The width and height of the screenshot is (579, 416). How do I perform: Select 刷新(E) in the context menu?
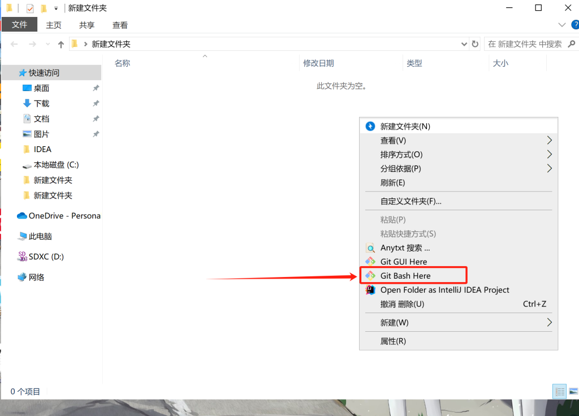(x=392, y=183)
